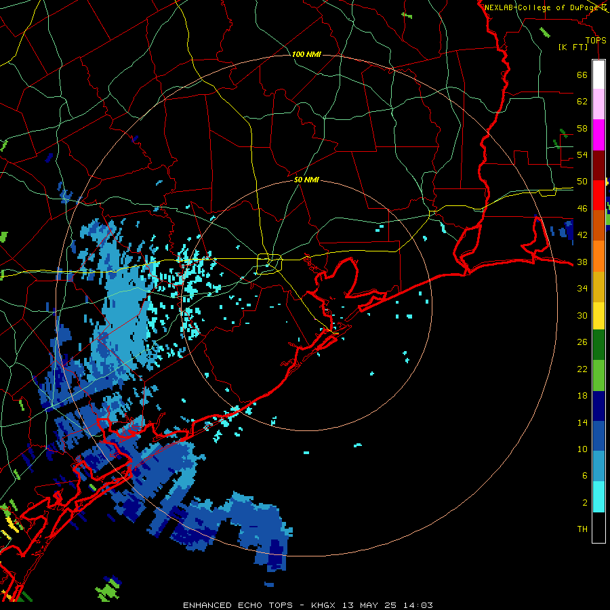Click the [K FT] units label
Screen dimensions: 610x610
coord(573,47)
